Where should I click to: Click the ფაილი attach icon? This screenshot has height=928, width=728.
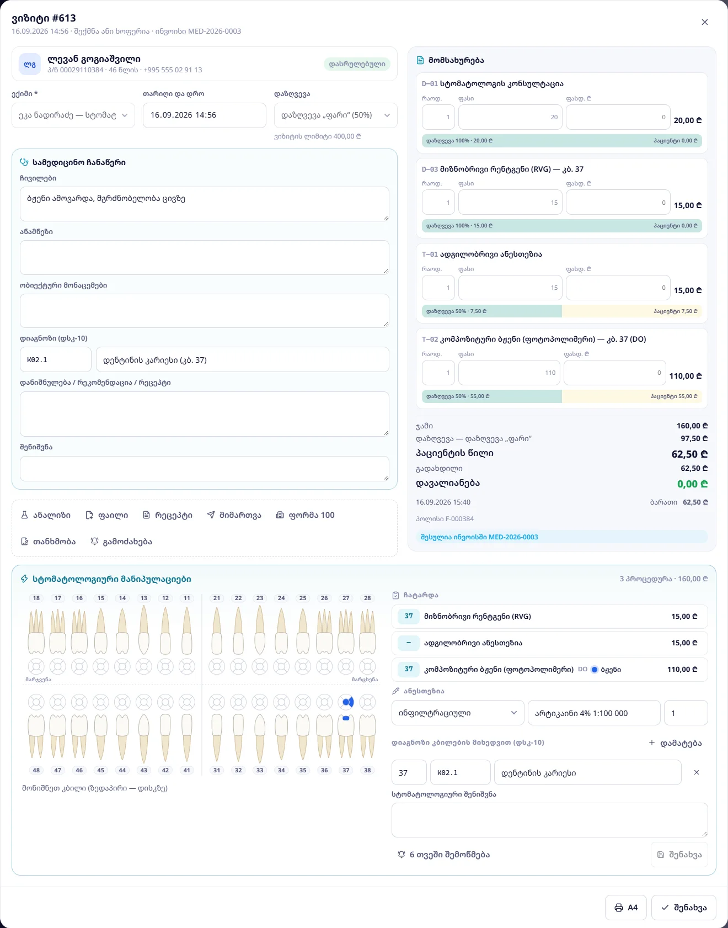point(89,515)
